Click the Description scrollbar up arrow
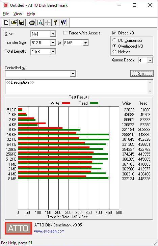This screenshot has width=158, height=246. coord(150,83)
